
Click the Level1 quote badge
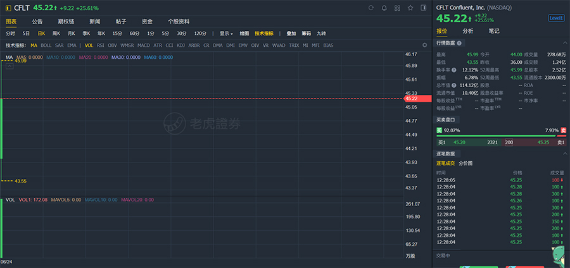(x=556, y=18)
